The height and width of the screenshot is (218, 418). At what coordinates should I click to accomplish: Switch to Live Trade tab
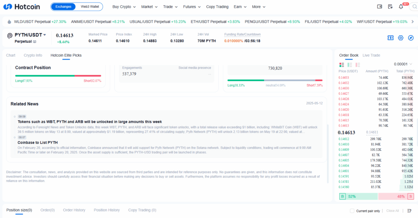[371, 55]
